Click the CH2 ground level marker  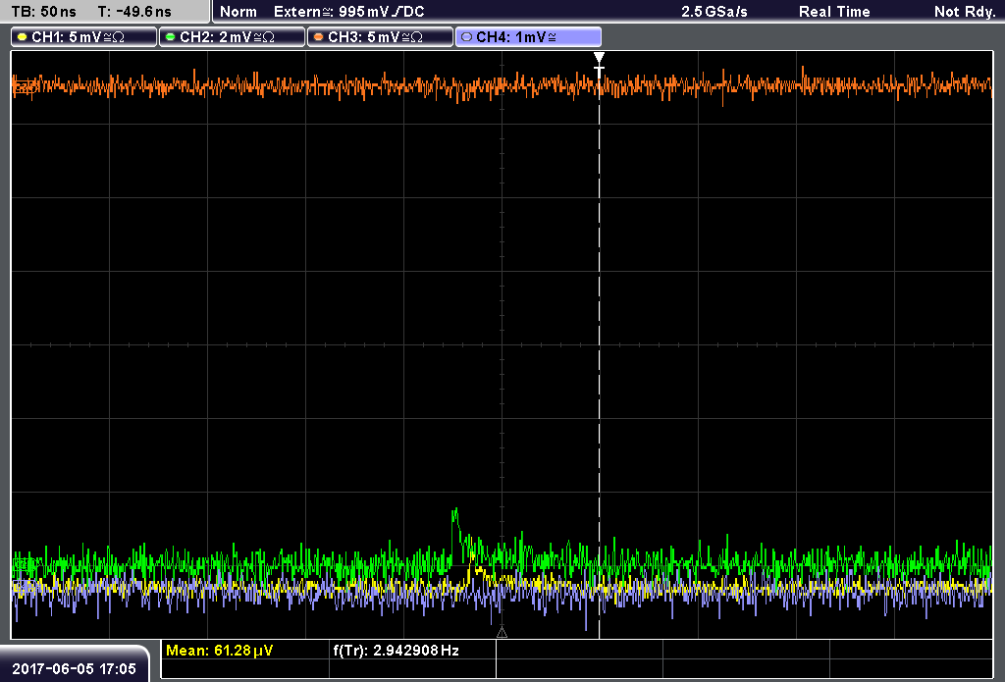coord(24,564)
